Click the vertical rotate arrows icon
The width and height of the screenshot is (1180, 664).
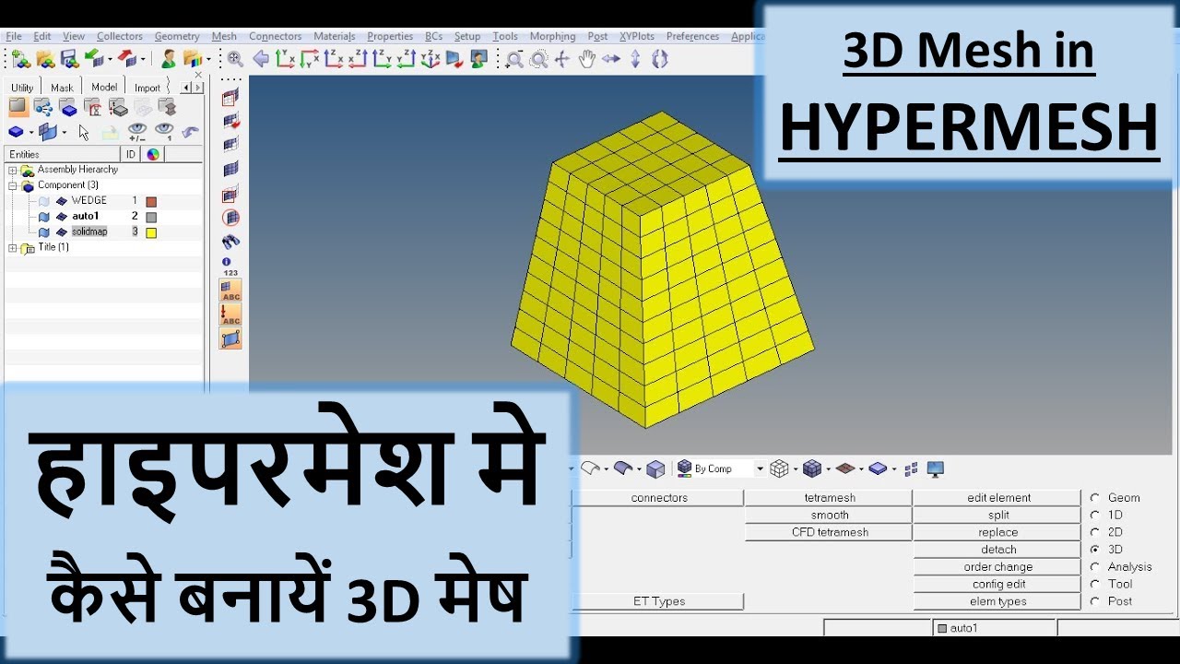coord(635,59)
